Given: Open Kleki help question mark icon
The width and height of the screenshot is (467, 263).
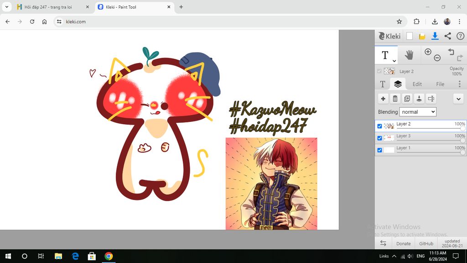Looking at the screenshot, I should pos(461,36).
